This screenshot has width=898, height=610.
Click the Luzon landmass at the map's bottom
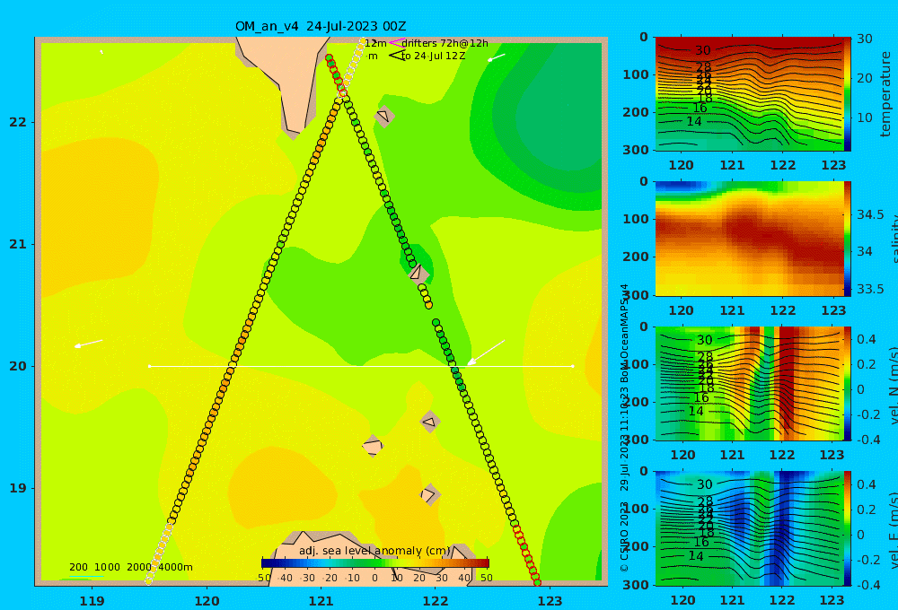click(x=373, y=558)
